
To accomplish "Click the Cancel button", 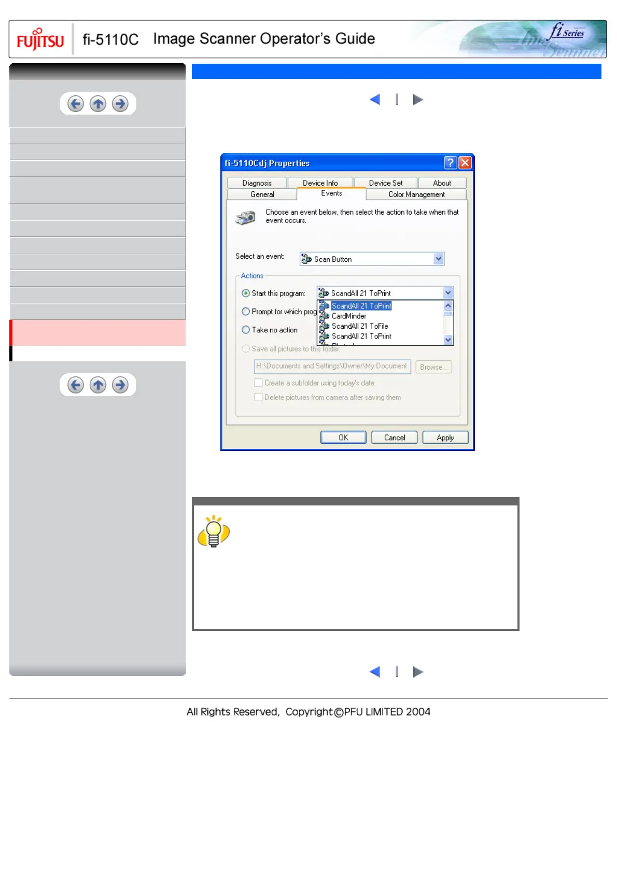I will pos(395,438).
